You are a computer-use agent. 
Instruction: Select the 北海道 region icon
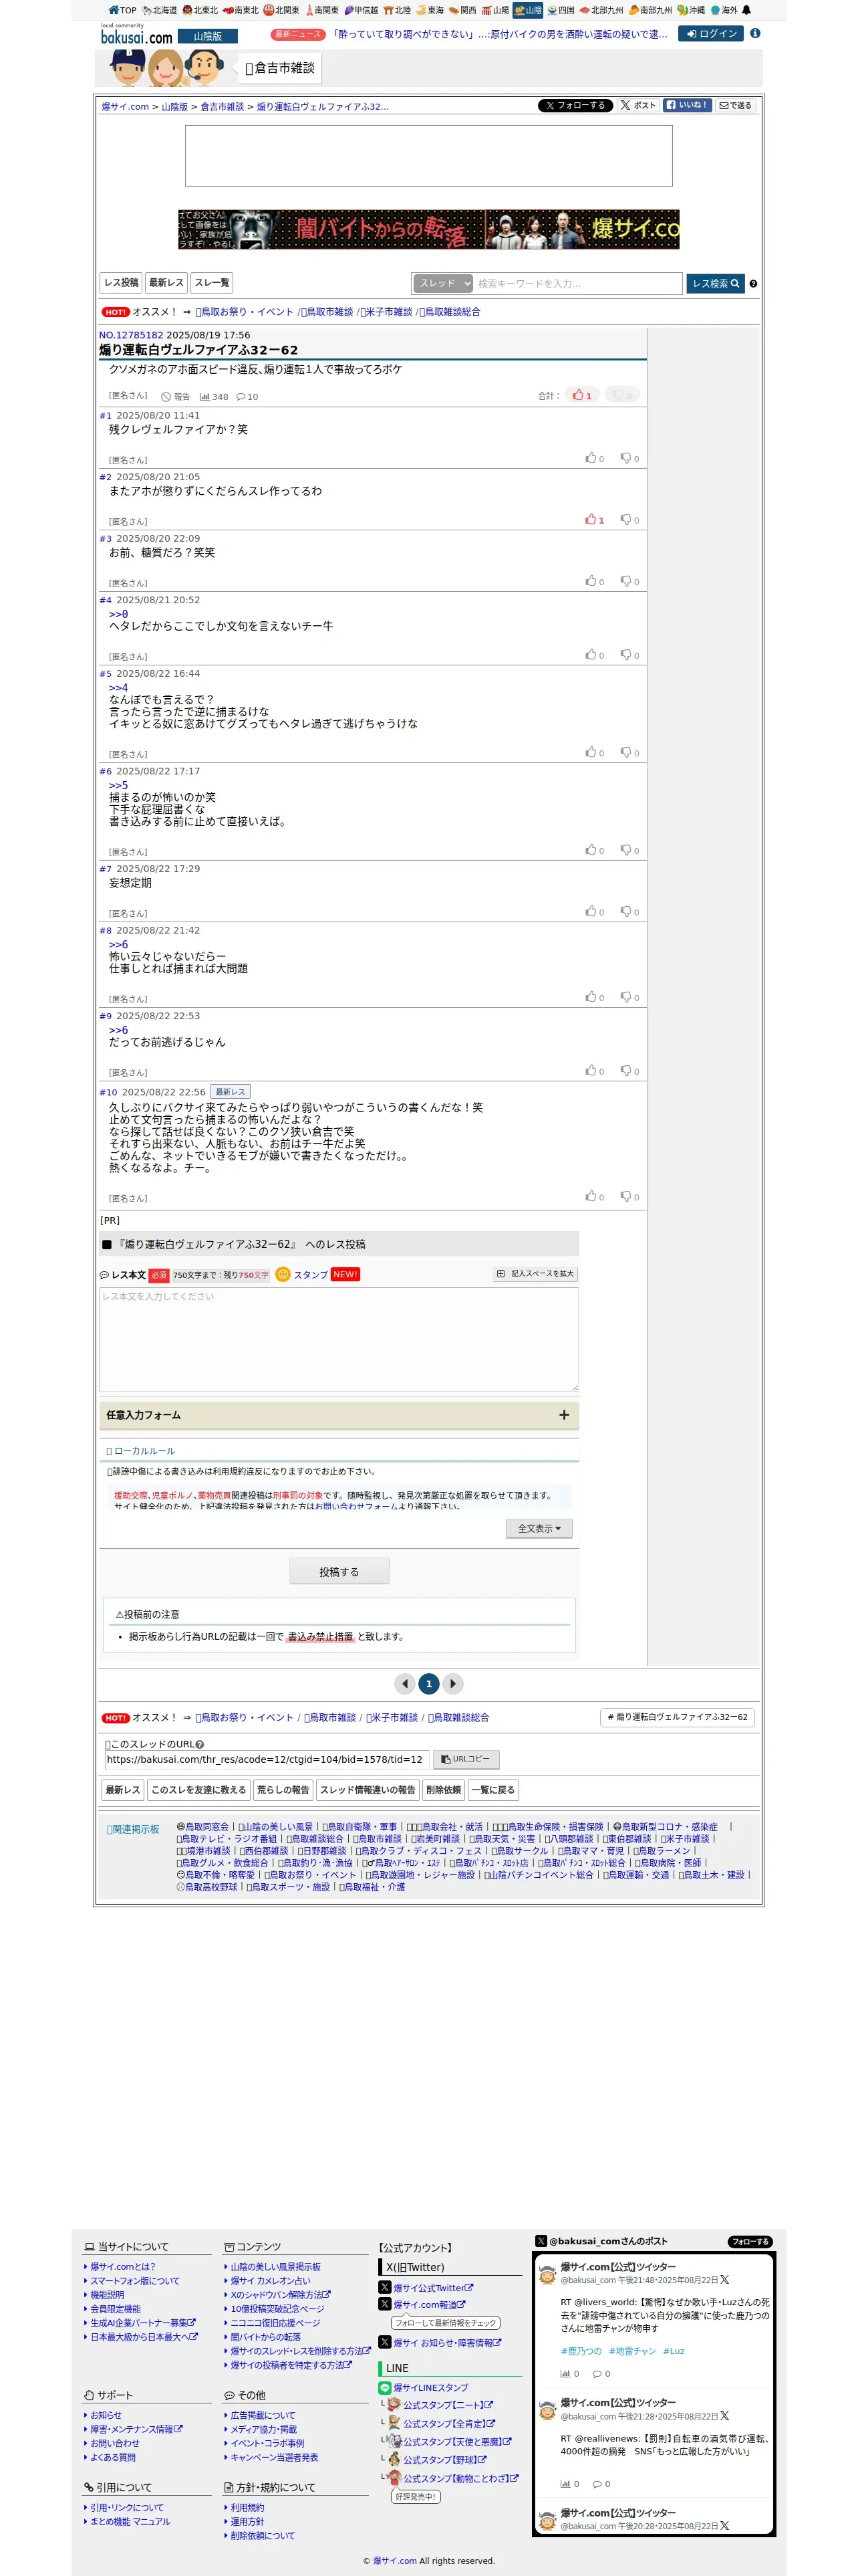(147, 10)
